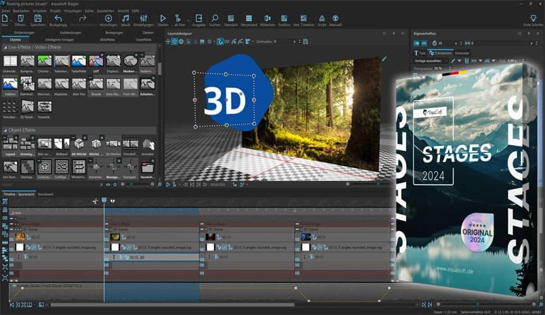The height and width of the screenshot is (315, 545).
Task: Toggle the eye visibility filter in toolbox
Action: tap(108, 185)
